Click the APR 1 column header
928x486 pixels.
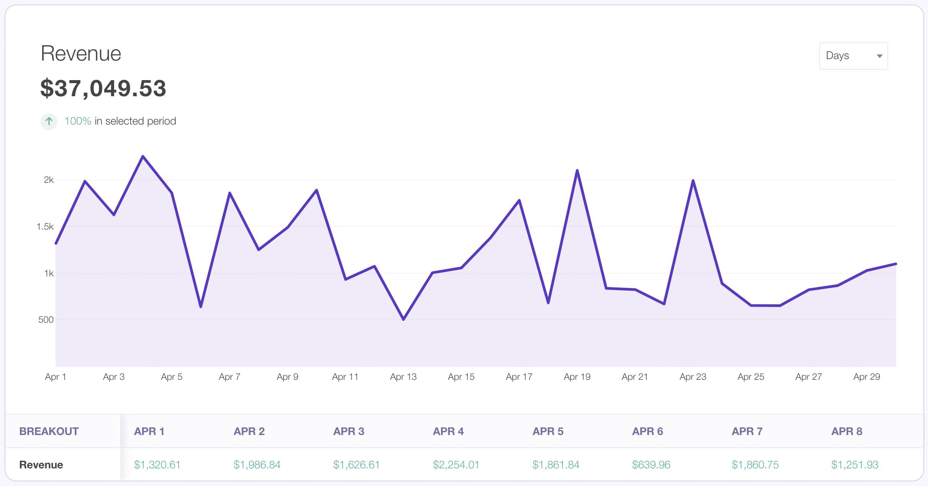pyautogui.click(x=149, y=431)
